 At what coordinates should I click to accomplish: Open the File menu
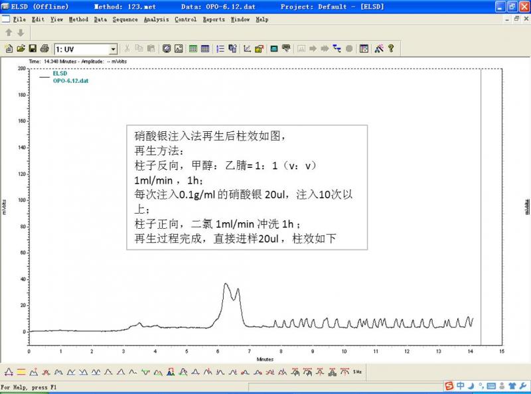(19, 19)
